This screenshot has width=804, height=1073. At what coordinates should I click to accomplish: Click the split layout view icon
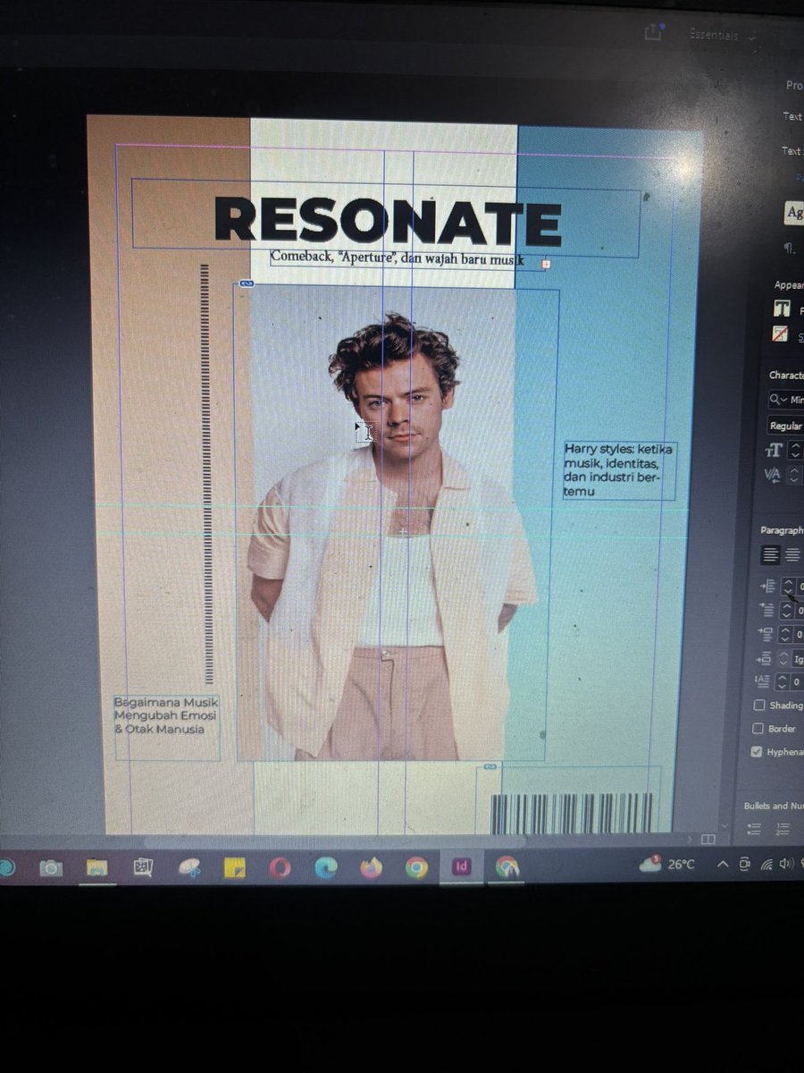tap(708, 840)
